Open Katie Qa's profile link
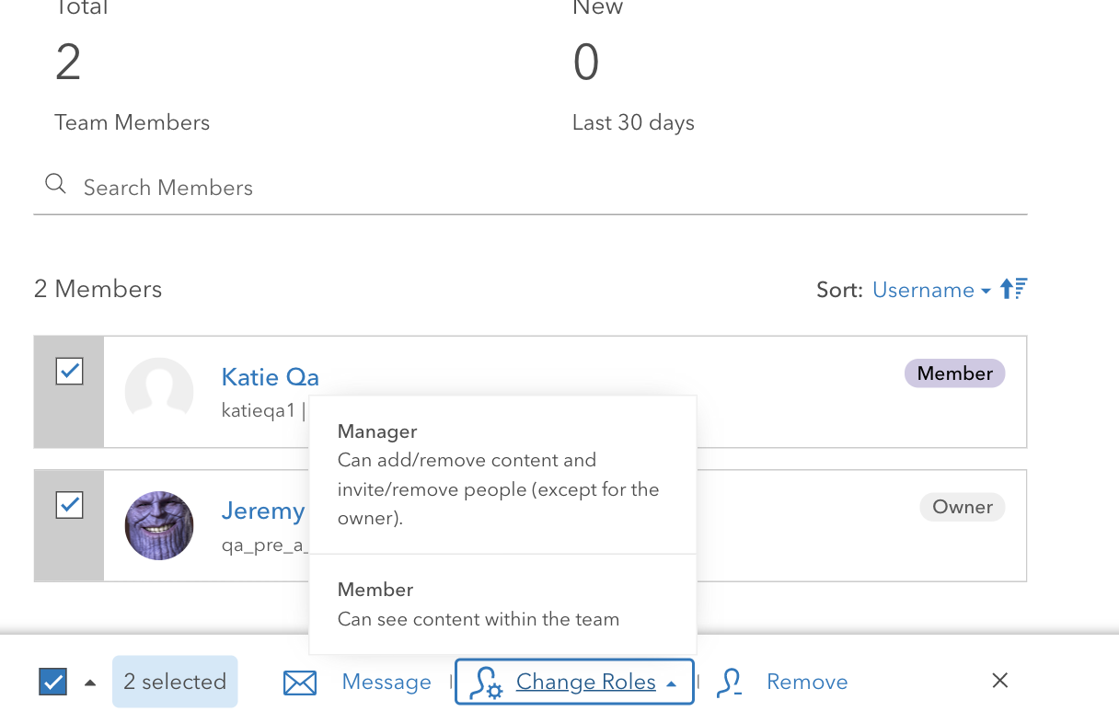Screen dimensions: 1119x723 pos(270,376)
